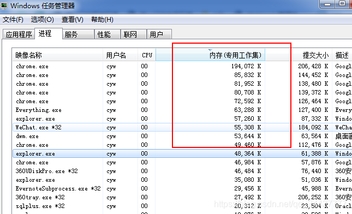Click the 桌面 description of dwm.exe
The height and width of the screenshot is (214, 352).
pyautogui.click(x=343, y=136)
